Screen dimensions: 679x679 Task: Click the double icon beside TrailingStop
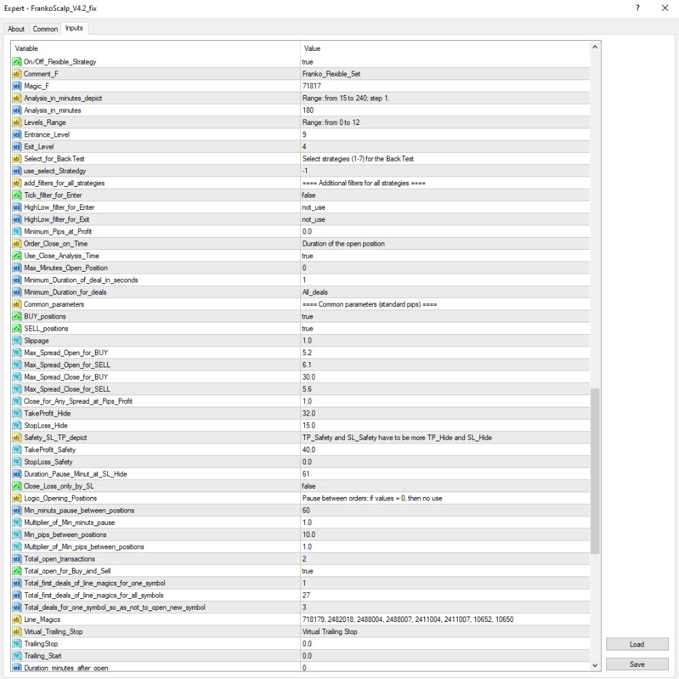17,644
